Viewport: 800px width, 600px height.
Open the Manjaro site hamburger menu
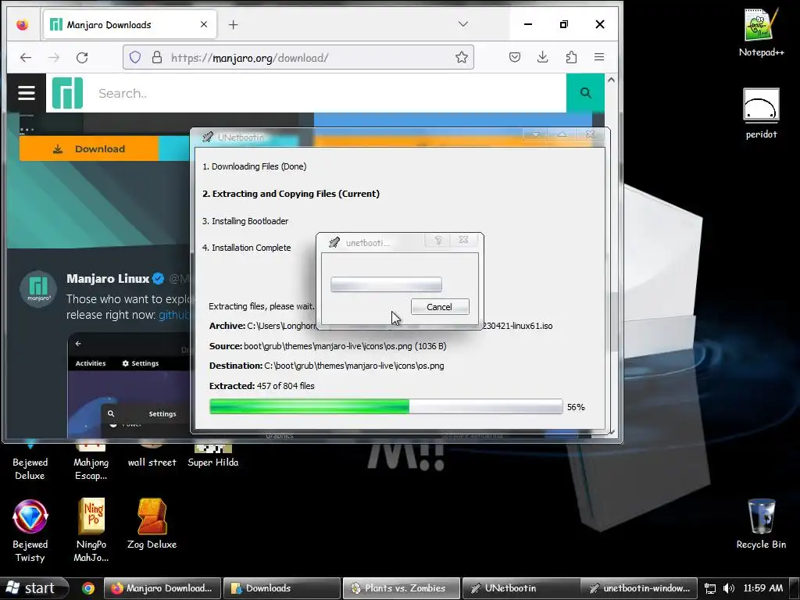27,93
